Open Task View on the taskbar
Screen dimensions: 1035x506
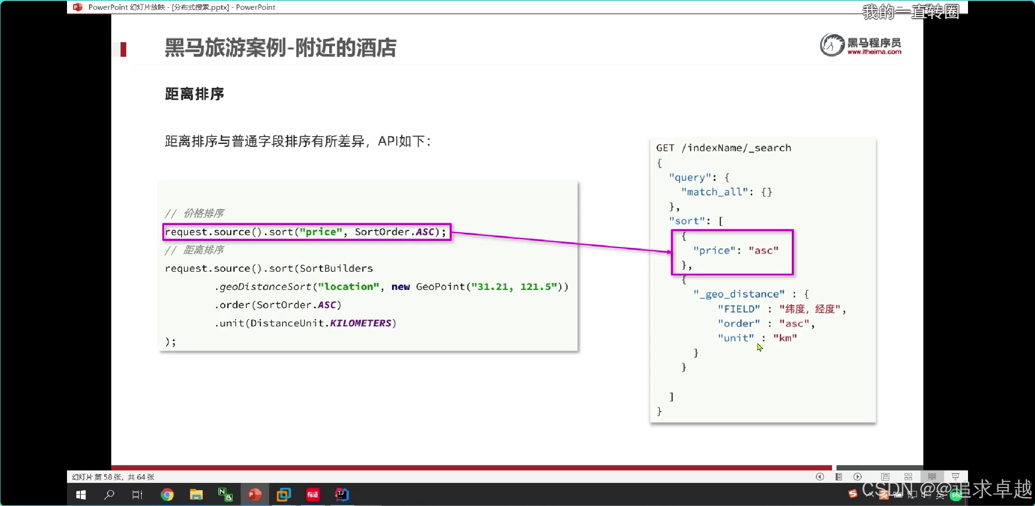click(x=137, y=495)
